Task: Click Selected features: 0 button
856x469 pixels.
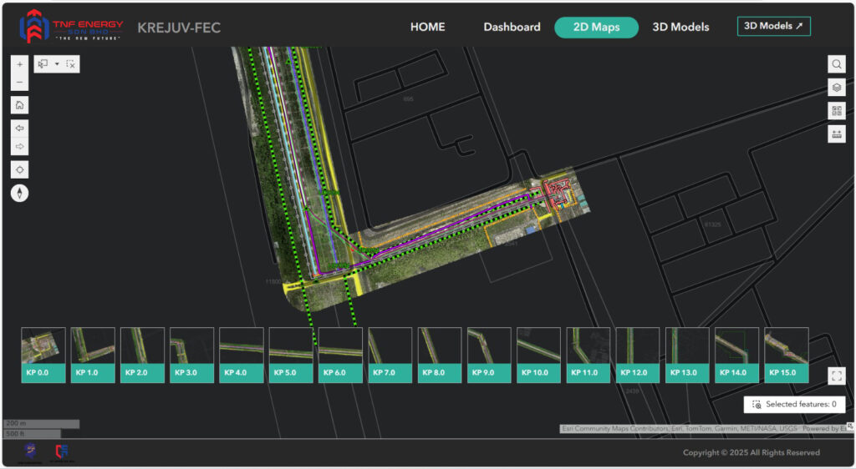Action: [x=794, y=404]
